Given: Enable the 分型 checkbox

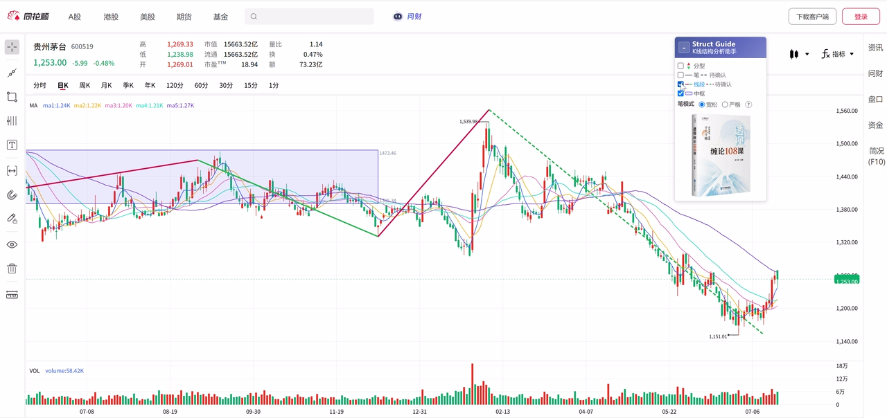Looking at the screenshot, I should click(680, 66).
